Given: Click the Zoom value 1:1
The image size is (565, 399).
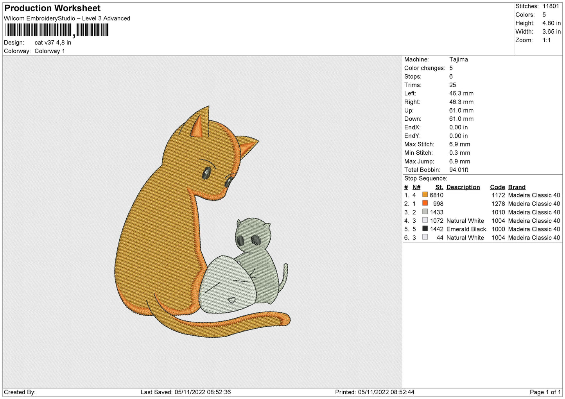Looking at the screenshot, I should point(546,40).
